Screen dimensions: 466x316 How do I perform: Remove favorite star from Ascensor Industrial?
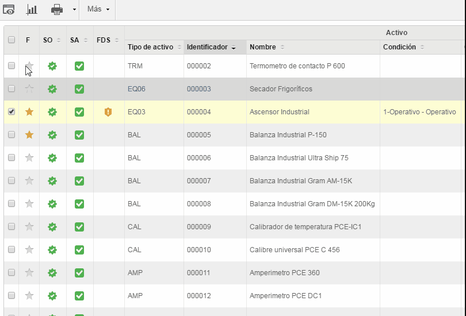pyautogui.click(x=29, y=111)
